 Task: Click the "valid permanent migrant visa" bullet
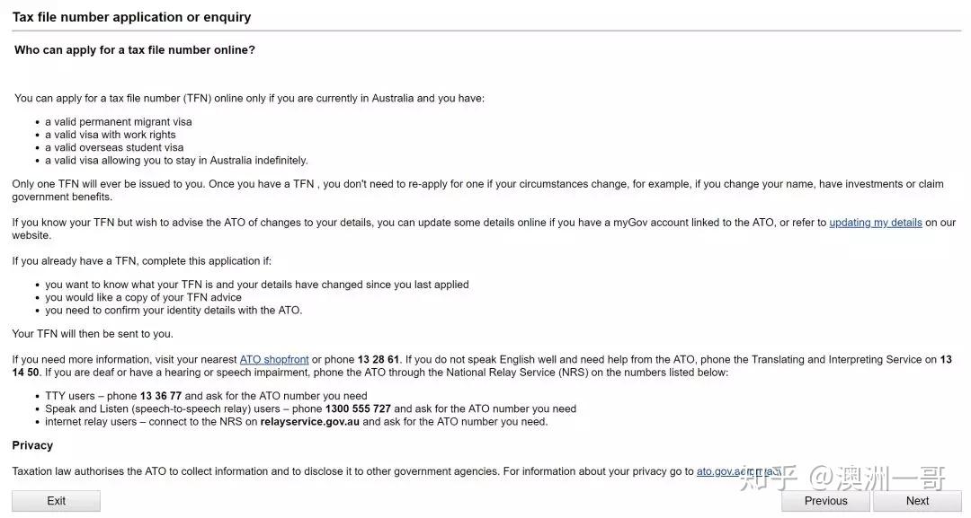click(x=119, y=122)
